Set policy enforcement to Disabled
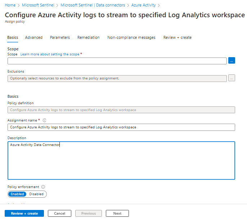The width and height of the screenshot is (247, 220). pos(36,194)
